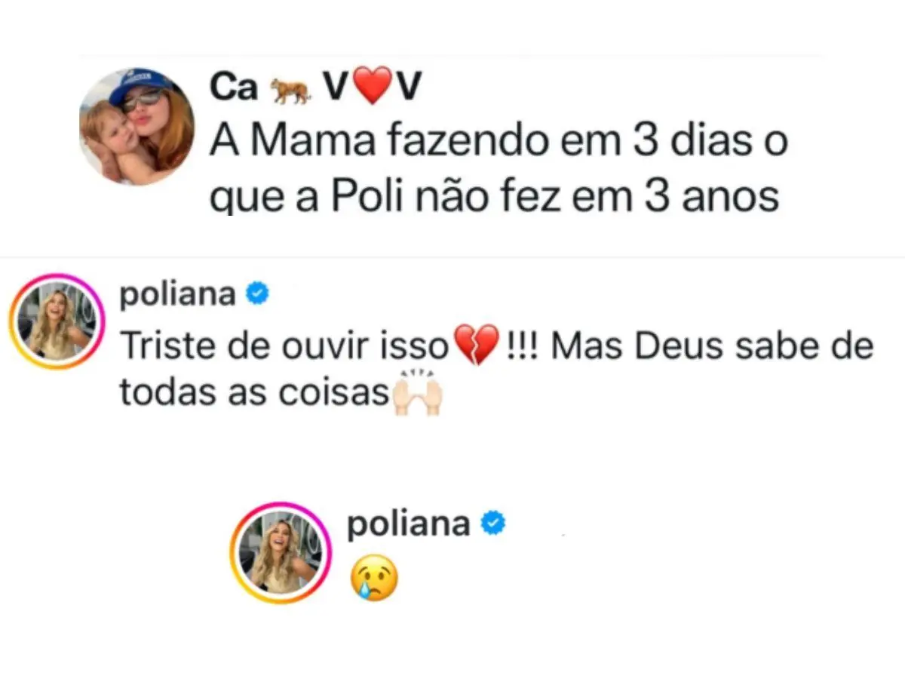Click the 'Ca' commenter username
This screenshot has width=905, height=679.
point(234,88)
